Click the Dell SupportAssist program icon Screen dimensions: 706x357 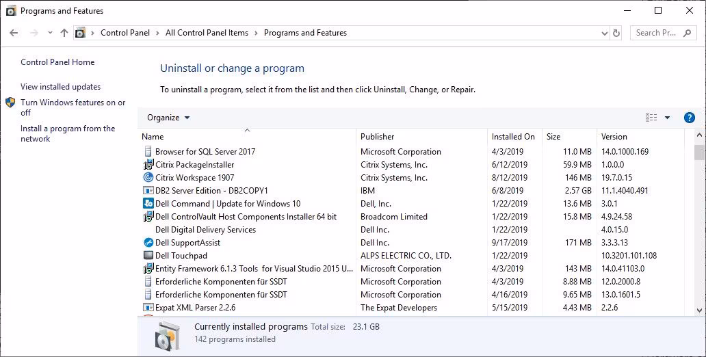click(x=148, y=243)
